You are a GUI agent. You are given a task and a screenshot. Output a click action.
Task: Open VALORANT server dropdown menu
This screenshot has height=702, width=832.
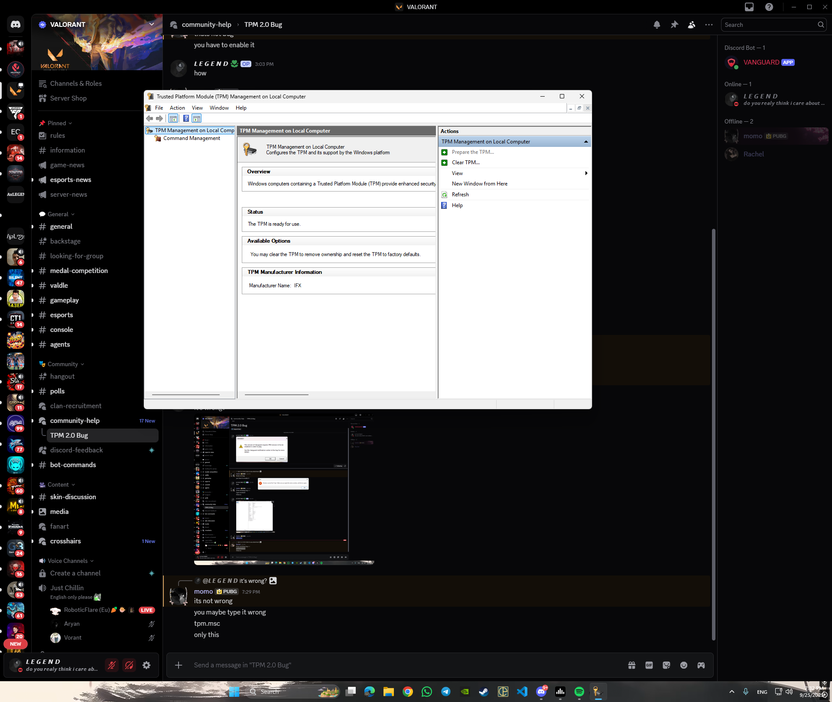[x=152, y=24]
